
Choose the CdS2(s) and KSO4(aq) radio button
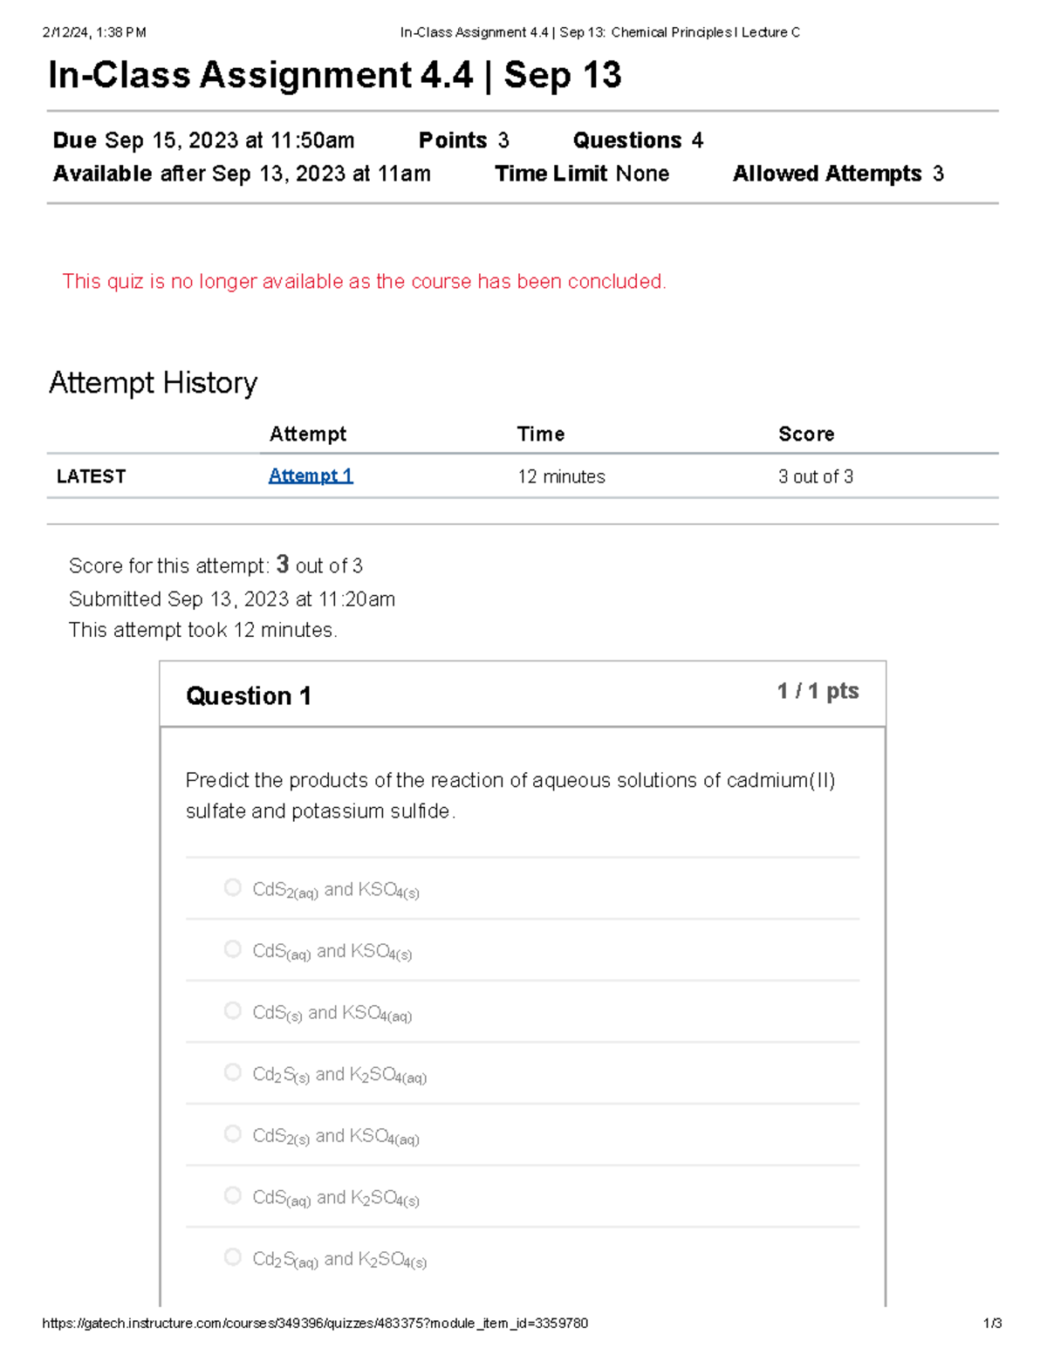coord(233,1134)
